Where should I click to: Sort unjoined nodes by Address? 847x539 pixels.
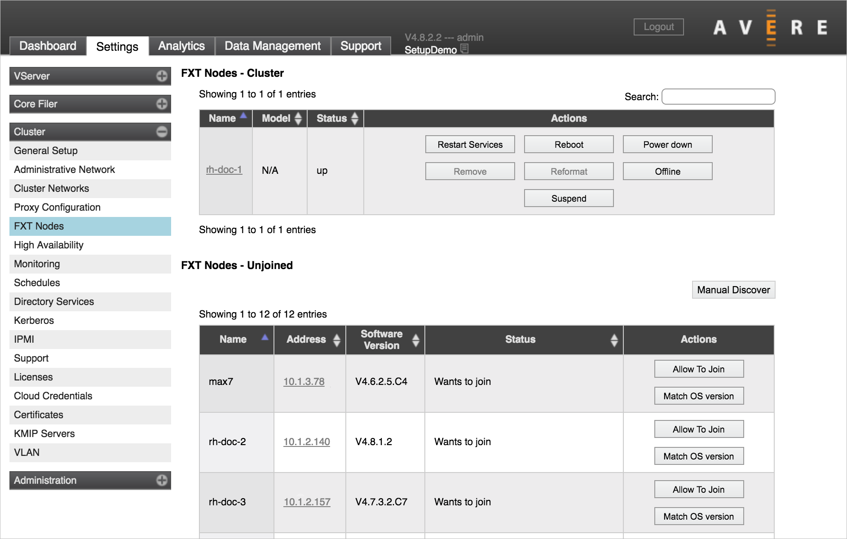pos(336,340)
